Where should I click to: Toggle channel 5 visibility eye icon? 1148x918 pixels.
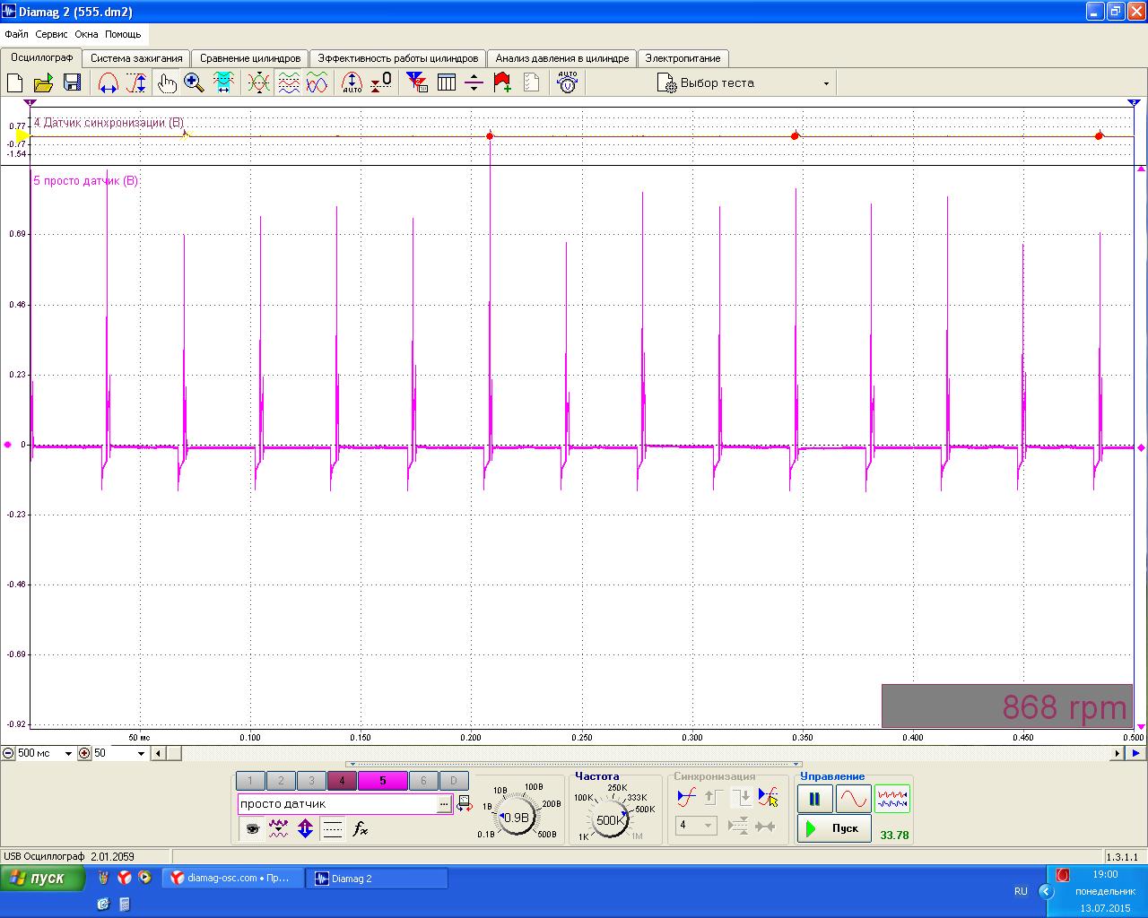click(252, 829)
